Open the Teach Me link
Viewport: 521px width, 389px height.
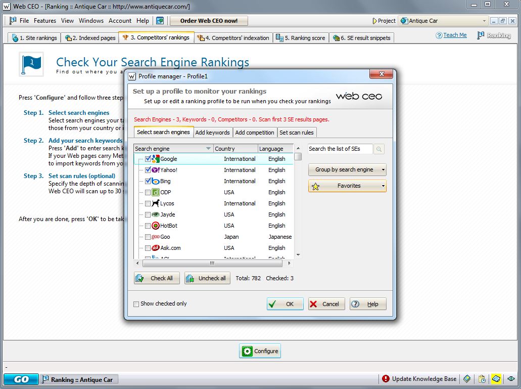point(455,35)
